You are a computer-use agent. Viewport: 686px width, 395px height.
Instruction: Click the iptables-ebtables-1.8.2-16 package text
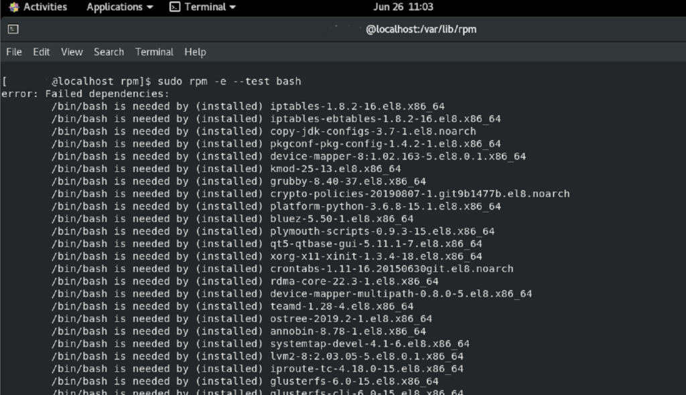385,119
